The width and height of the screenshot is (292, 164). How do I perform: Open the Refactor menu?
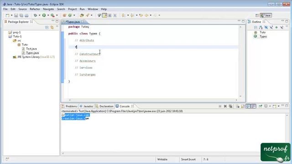point(35,9)
